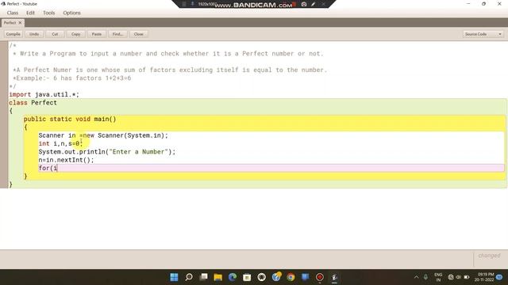Click the 'A Perfect Numer is one' comment line

tap(170, 70)
